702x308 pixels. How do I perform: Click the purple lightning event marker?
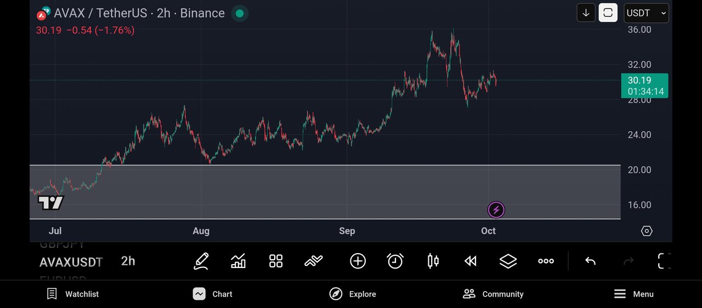(x=496, y=210)
